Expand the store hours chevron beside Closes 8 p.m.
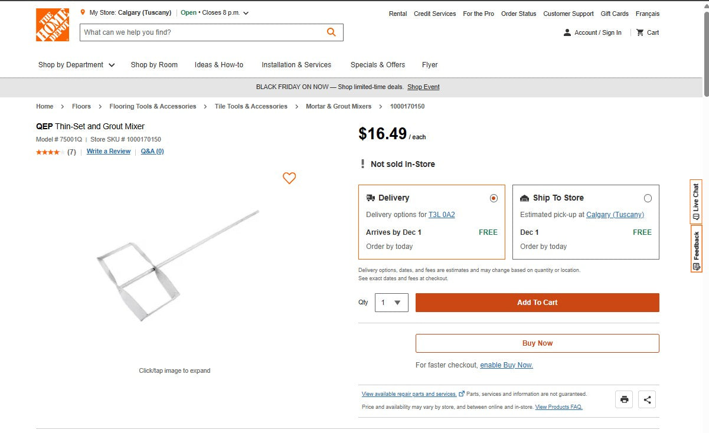The height and width of the screenshot is (433, 709). coord(246,12)
